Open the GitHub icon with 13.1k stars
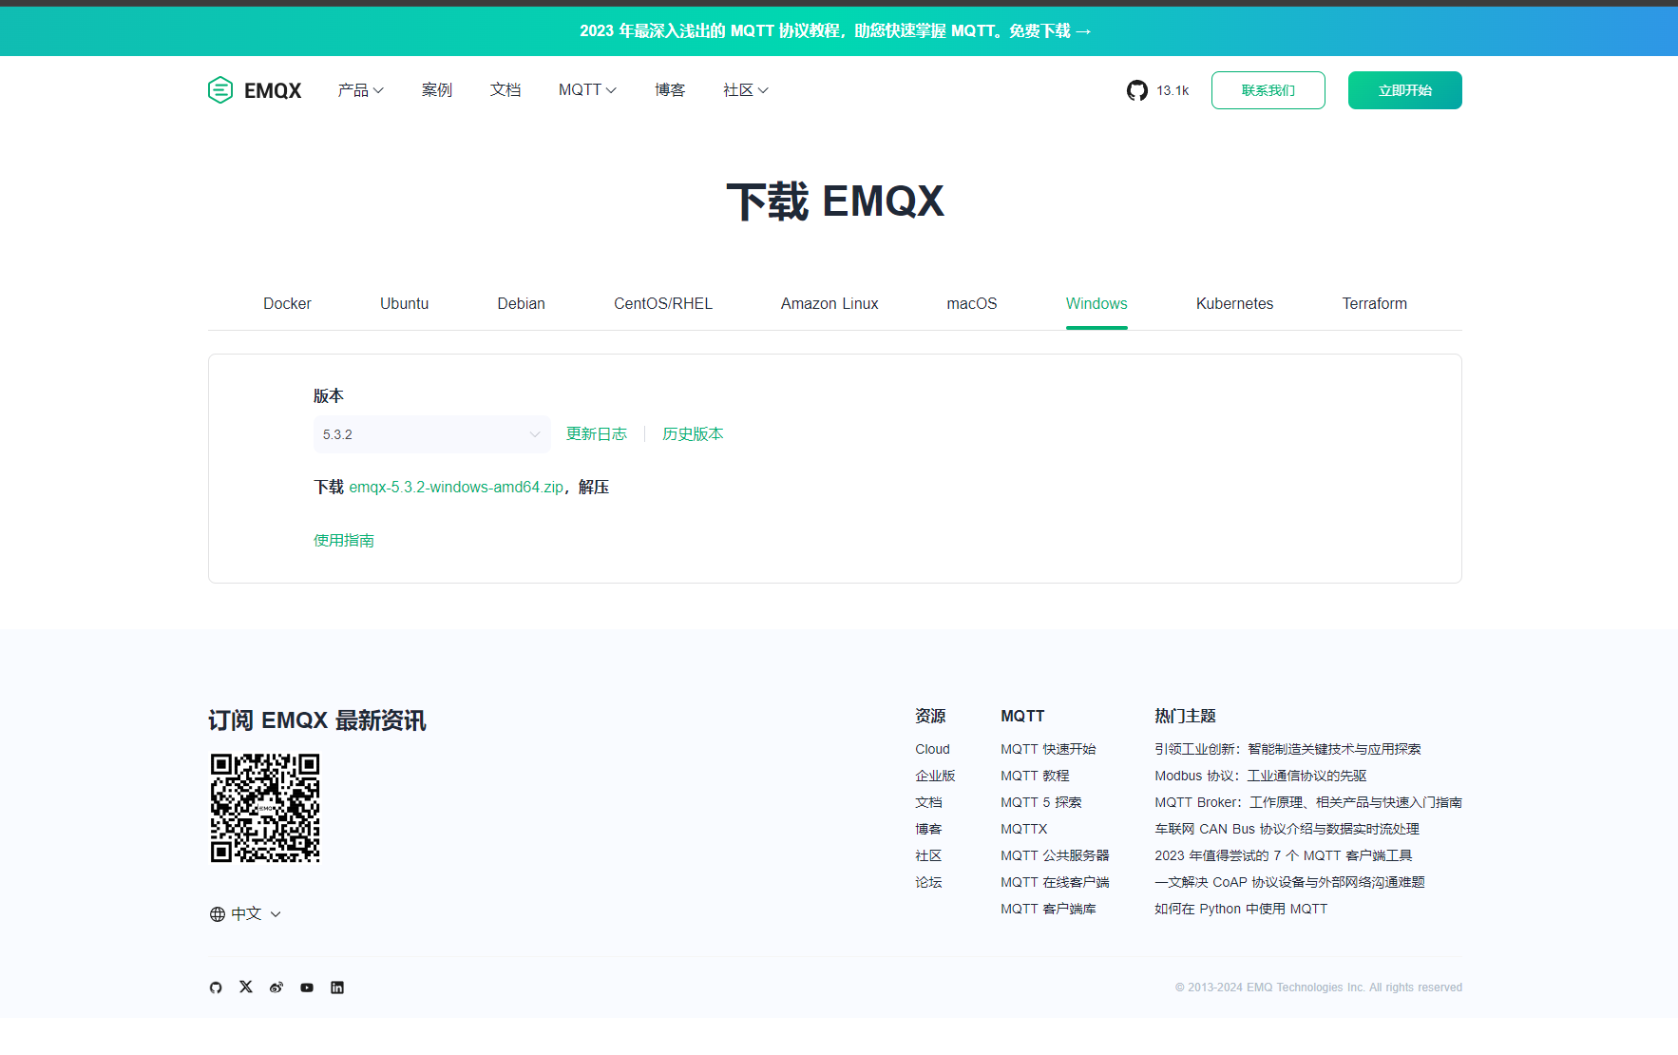The height and width of the screenshot is (1055, 1678). [x=1136, y=90]
